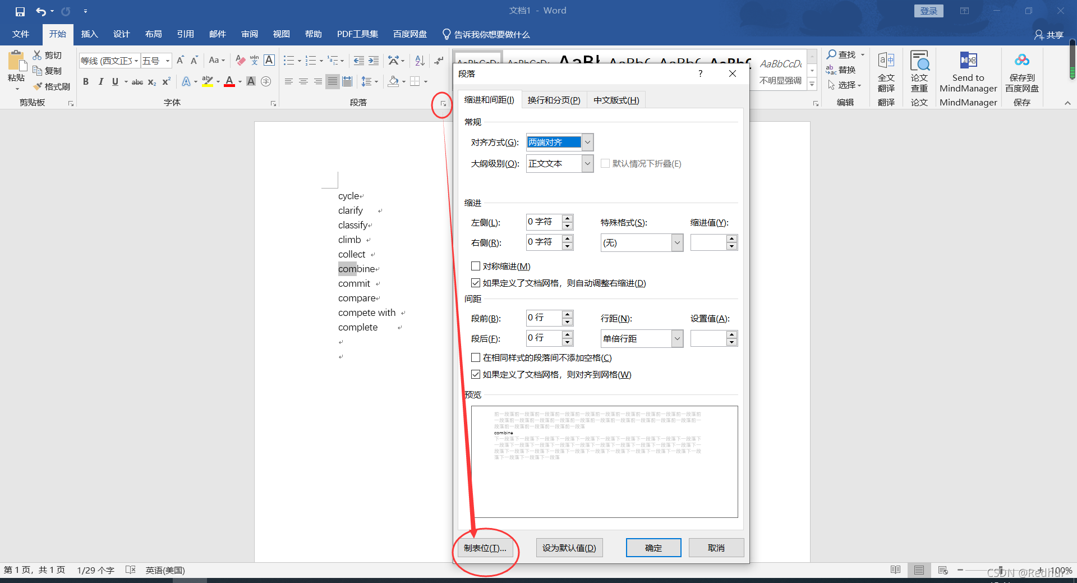
Task: Click increase indent icon
Action: (x=374, y=60)
